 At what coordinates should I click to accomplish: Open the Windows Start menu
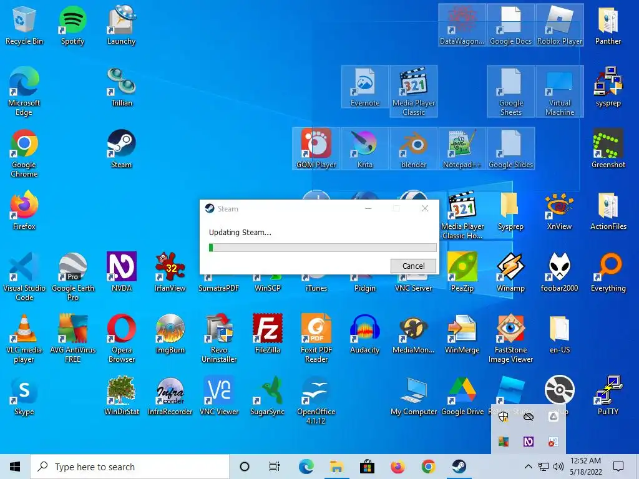[15, 467]
